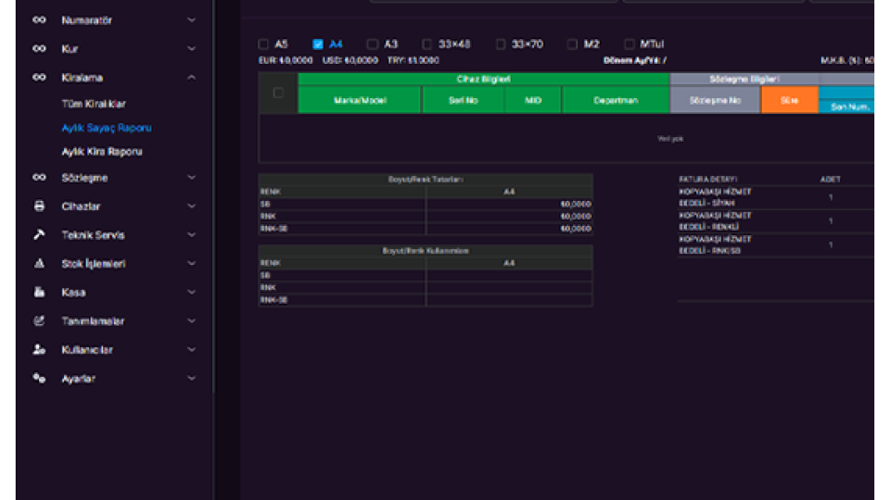Collapse the Kiralama menu chevron
The width and height of the screenshot is (890, 500).
[x=192, y=77]
